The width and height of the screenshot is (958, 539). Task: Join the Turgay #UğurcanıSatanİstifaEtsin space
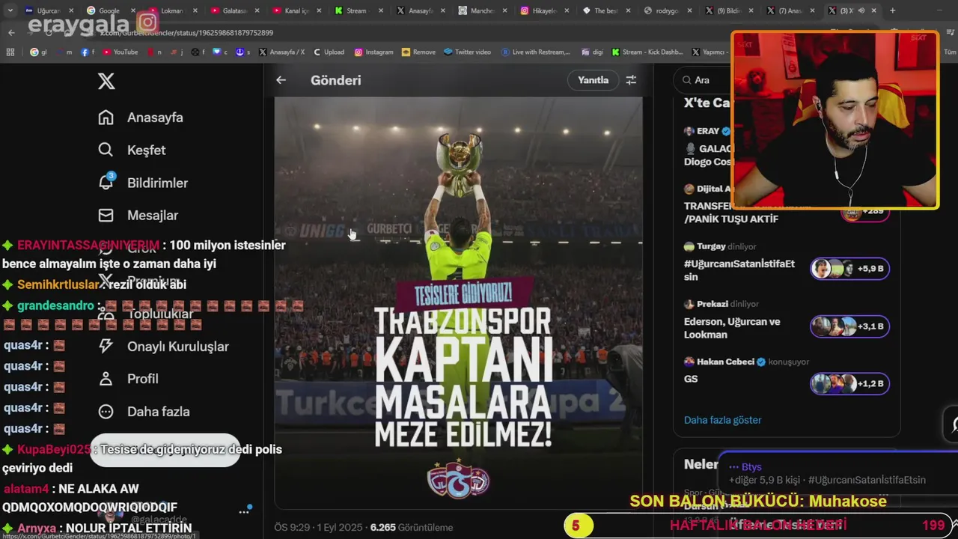(786, 262)
